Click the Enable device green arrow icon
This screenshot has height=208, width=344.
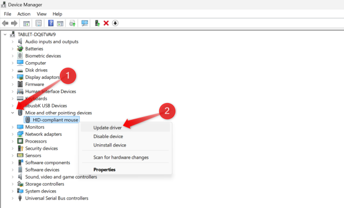[97, 23]
